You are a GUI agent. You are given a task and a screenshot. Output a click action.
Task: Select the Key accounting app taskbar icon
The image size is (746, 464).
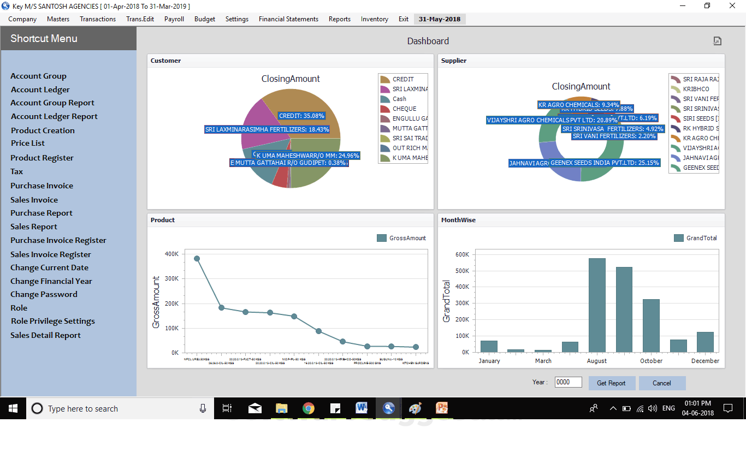pos(388,408)
